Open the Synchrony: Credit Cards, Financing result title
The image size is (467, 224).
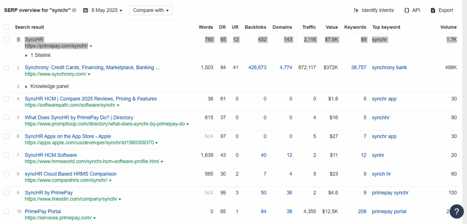pos(92,68)
